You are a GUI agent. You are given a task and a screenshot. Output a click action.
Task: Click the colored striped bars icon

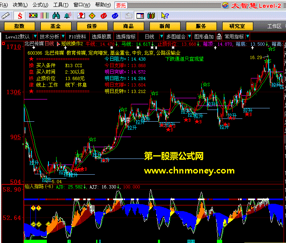[x=45, y=16]
